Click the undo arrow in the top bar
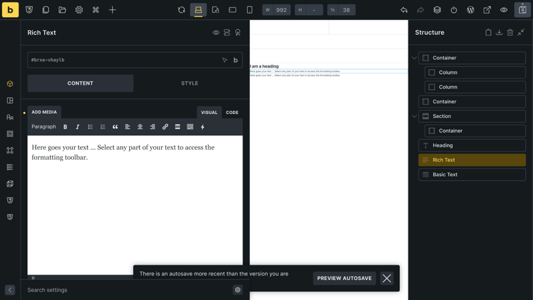533x300 pixels. coord(404,10)
